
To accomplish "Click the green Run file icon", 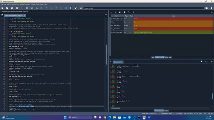I will (22, 8).
